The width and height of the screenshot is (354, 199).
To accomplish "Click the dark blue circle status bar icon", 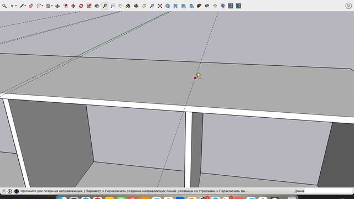I will coord(17,191).
